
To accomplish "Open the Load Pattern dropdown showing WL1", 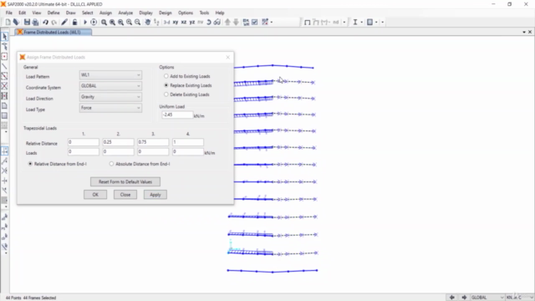I will coord(110,75).
